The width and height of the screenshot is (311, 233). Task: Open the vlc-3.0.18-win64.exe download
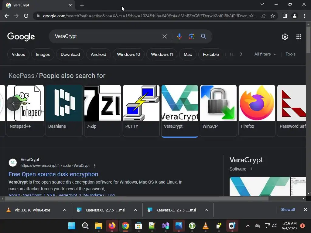pos(32,210)
